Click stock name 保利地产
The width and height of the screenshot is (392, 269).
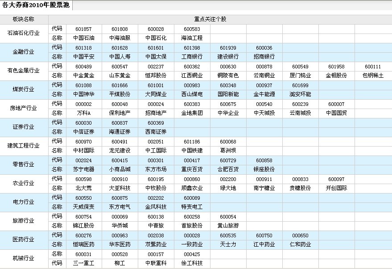[x=120, y=113]
